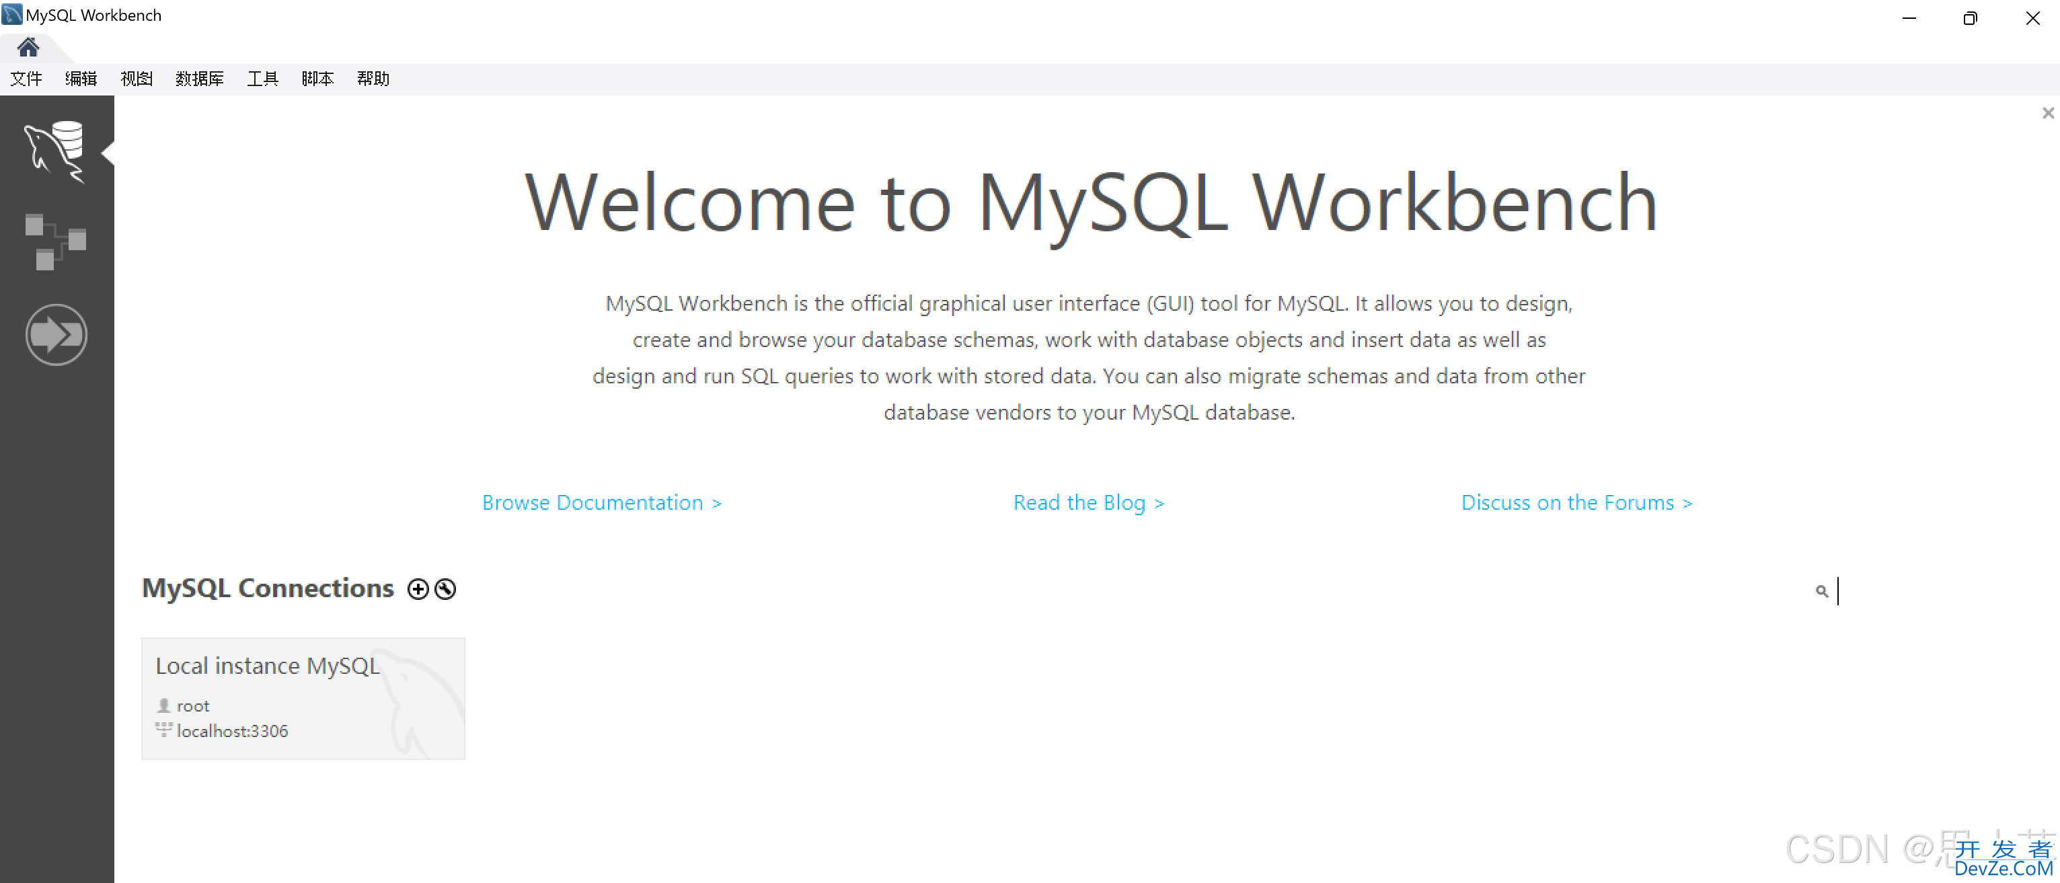Open the Migration wizard sidebar icon
Image resolution: width=2060 pixels, height=883 pixels.
[x=56, y=334]
